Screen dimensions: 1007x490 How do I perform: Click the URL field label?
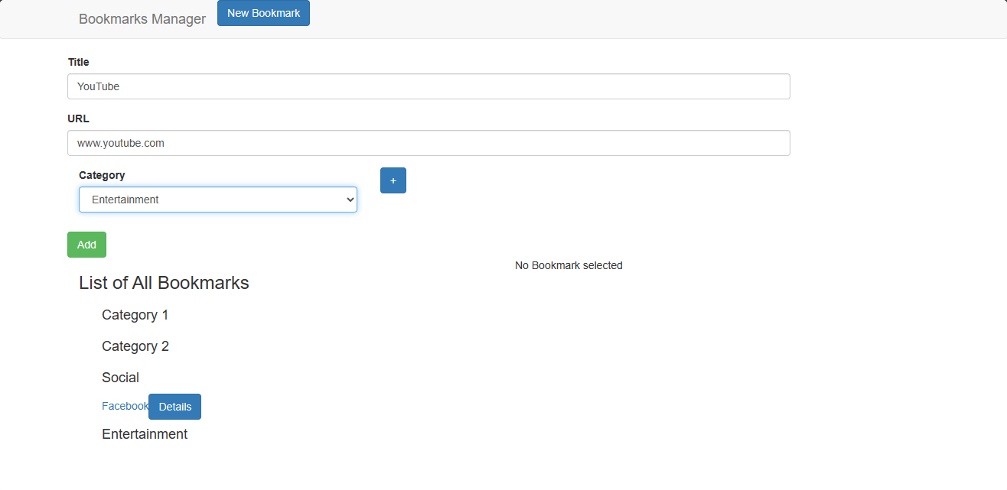[79, 118]
